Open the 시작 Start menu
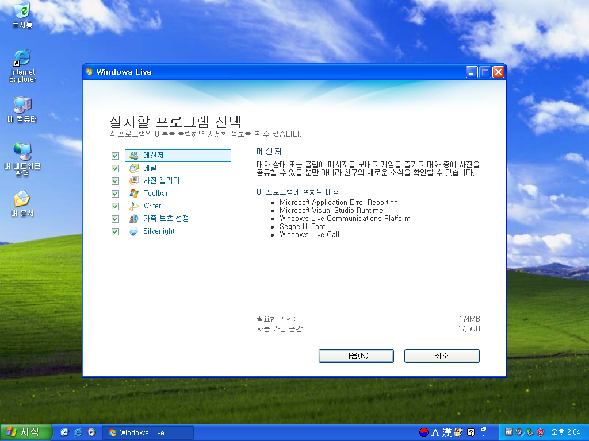 [25, 432]
